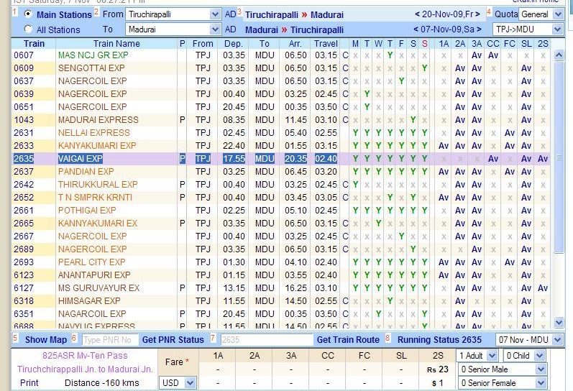
Task: Select the All Stations radio button
Action: pyautogui.click(x=28, y=29)
